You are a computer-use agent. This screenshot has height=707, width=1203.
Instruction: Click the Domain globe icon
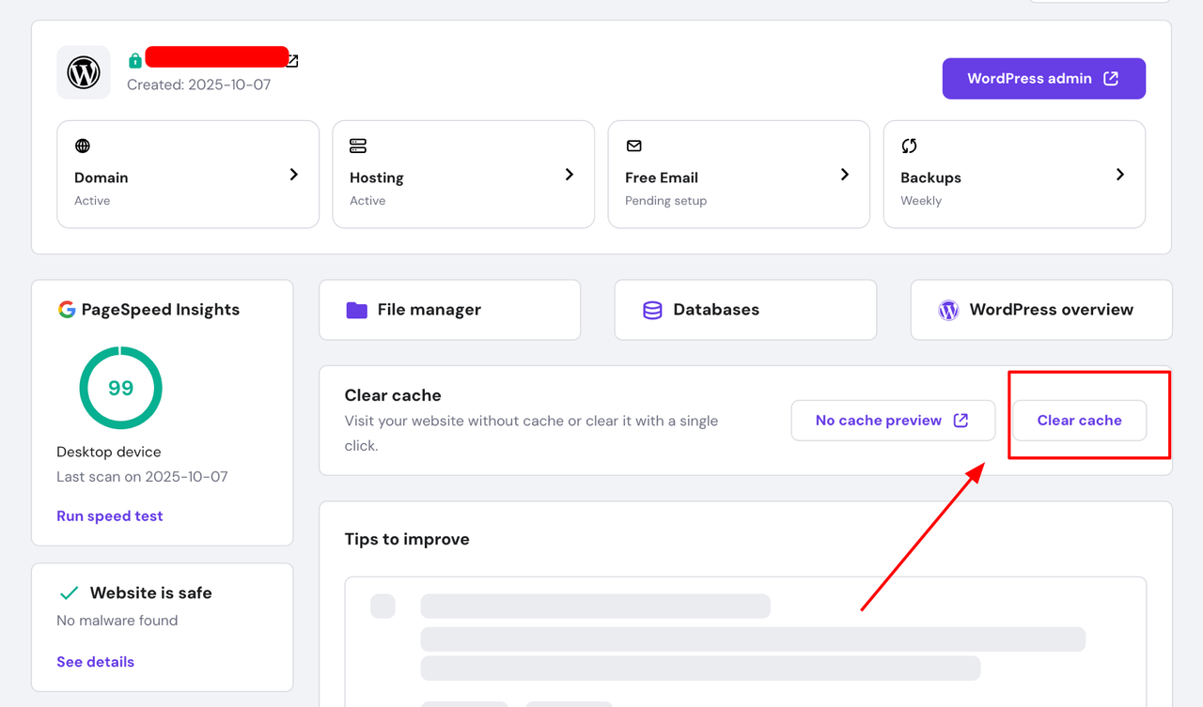[x=83, y=146]
